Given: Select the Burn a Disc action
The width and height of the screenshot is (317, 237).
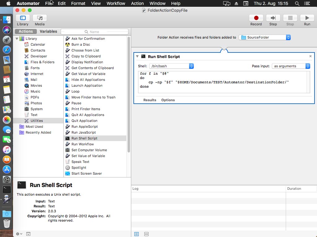Looking at the screenshot, I should point(81,44).
